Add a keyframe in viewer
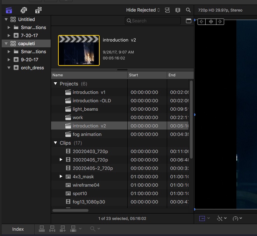Screen dimensions: 257x236 click(x=211, y=22)
